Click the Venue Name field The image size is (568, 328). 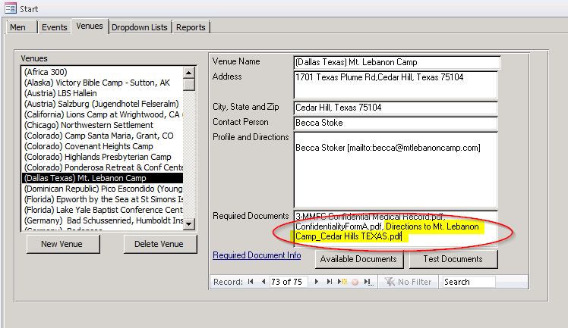(397, 62)
